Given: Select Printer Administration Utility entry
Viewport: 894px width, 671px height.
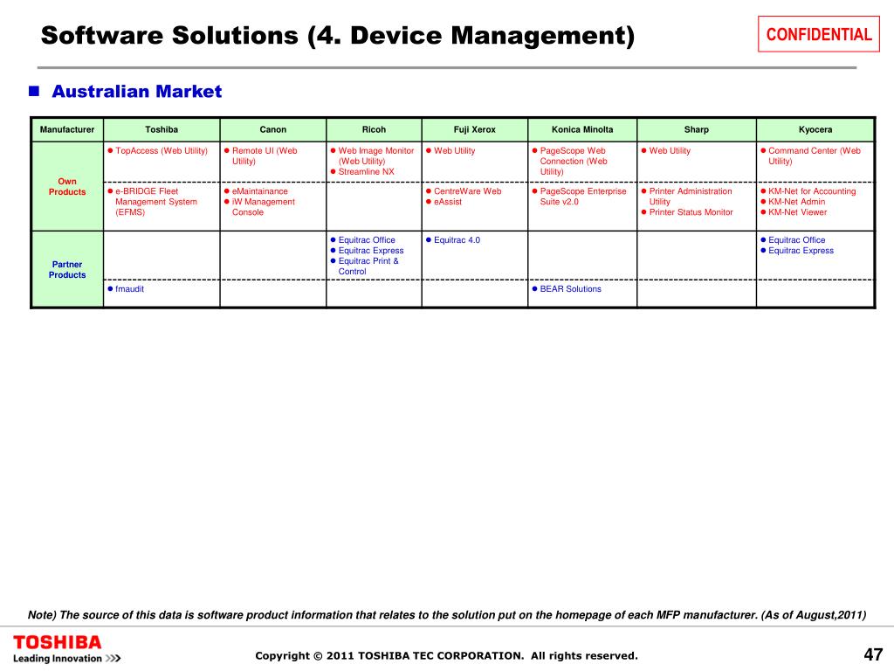Looking at the screenshot, I should pos(691,197).
